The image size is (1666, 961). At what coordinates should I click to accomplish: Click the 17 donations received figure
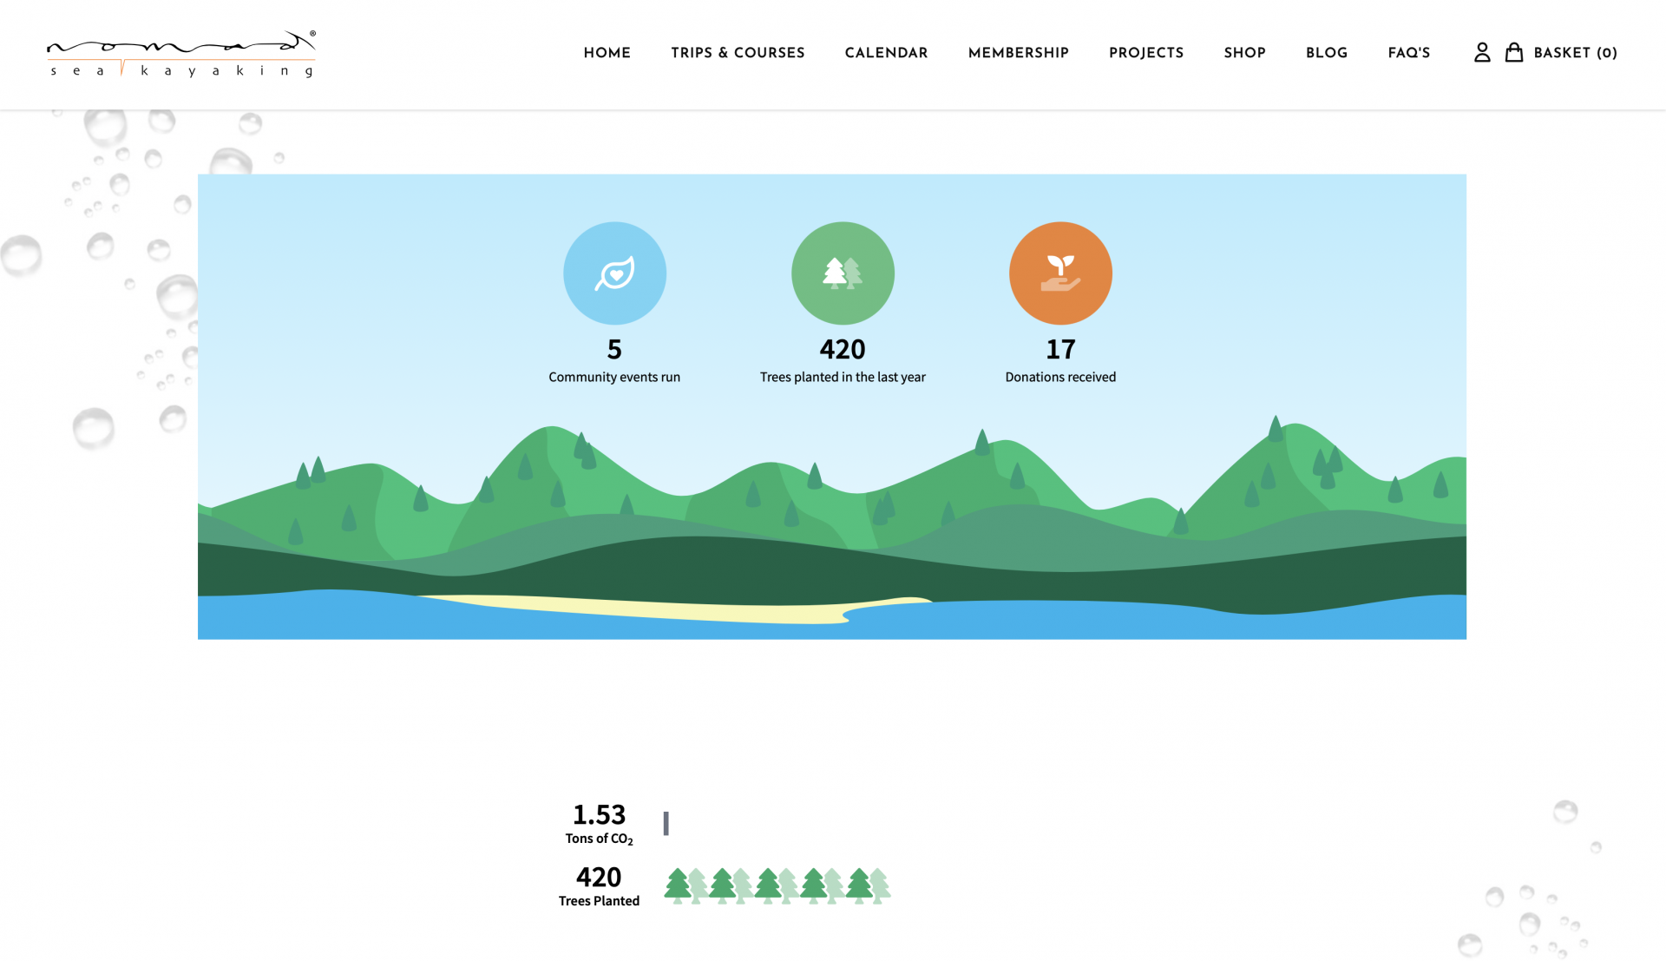[x=1060, y=349]
